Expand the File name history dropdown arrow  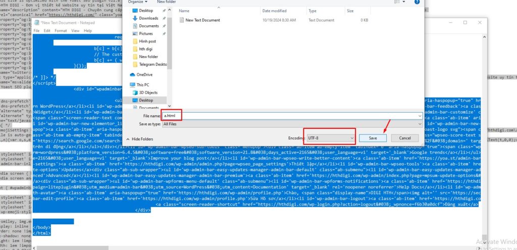[x=420, y=116]
